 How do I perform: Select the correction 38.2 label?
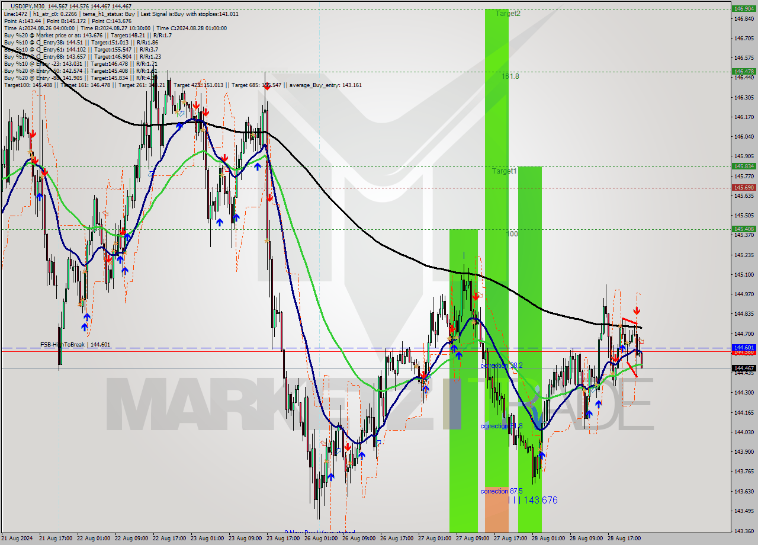click(x=502, y=366)
